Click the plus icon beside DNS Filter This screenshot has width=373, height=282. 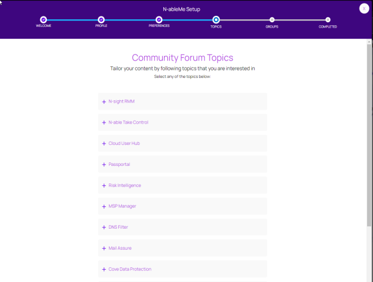click(104, 227)
